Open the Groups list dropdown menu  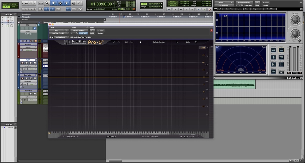coord(15,124)
